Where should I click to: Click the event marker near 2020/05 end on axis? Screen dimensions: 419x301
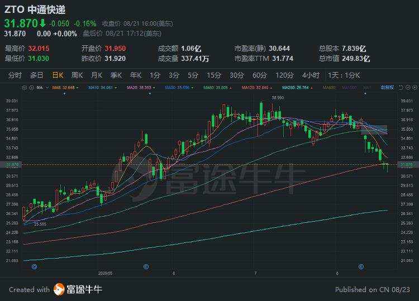coord(146,266)
